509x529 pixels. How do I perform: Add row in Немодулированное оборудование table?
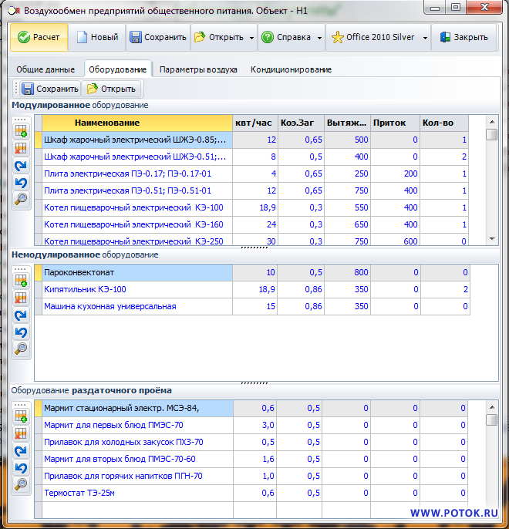21,281
